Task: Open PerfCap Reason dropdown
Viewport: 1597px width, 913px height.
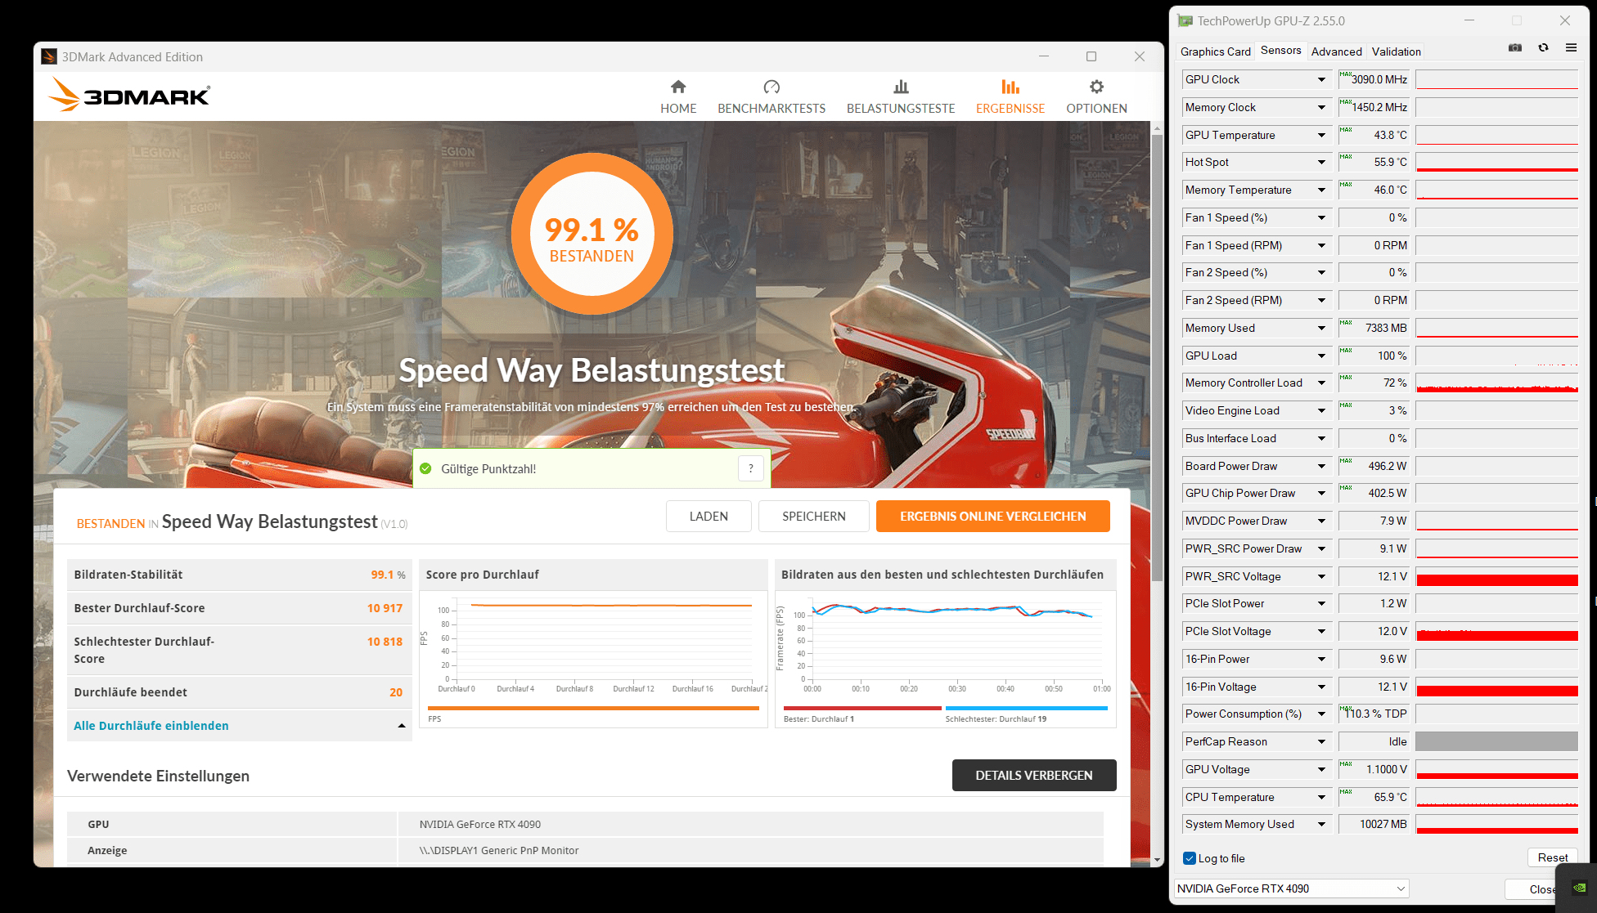Action: tap(1321, 741)
